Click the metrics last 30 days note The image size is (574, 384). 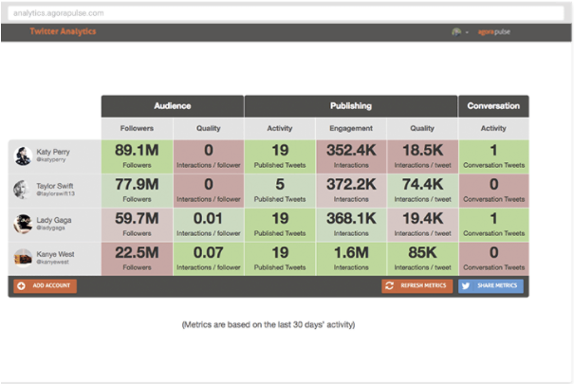[268, 325]
